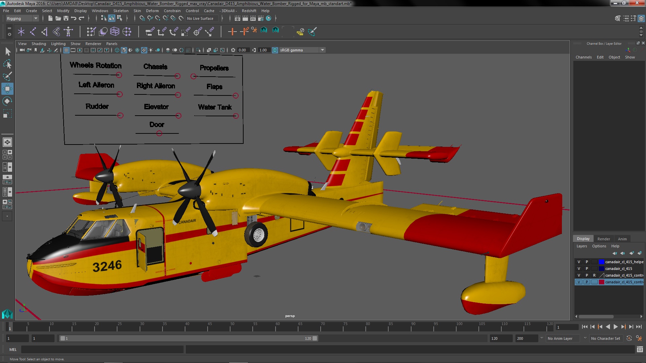Toggle select by component type mode
Screen dimensions: 646x363
pos(119,18)
